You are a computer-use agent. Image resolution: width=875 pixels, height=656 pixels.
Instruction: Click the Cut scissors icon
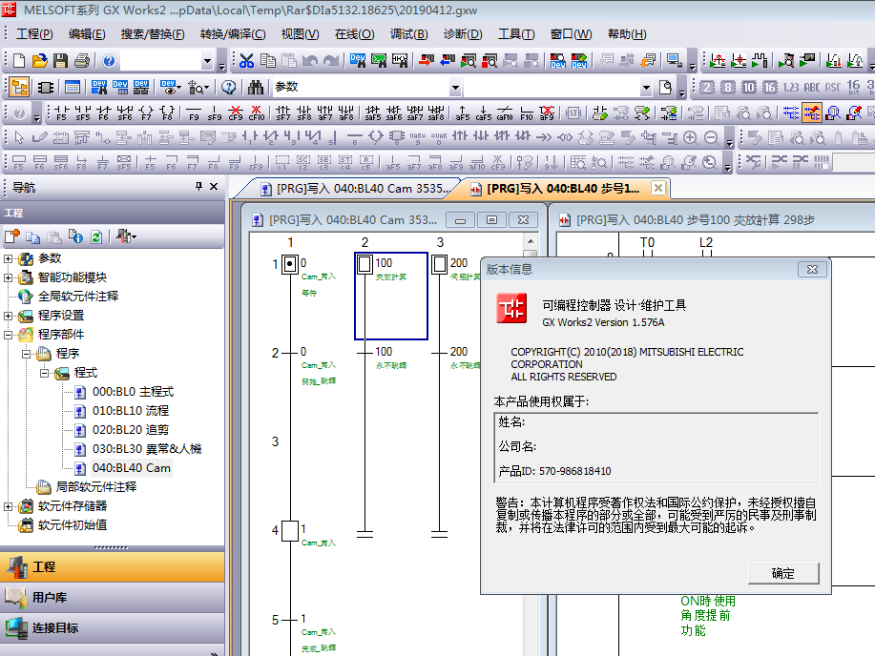pos(246,61)
